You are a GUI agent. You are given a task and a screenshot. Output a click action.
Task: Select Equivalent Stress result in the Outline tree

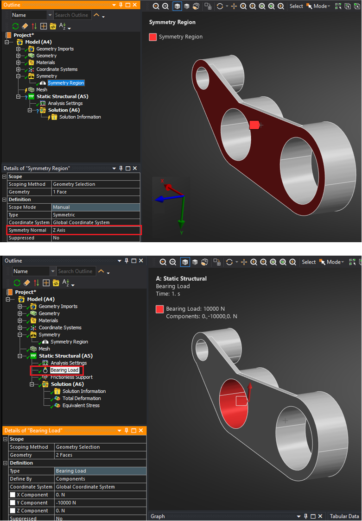tap(81, 405)
